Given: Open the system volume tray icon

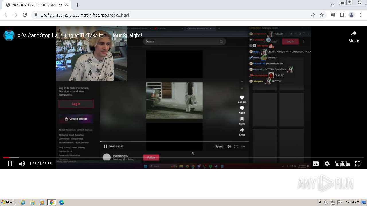Looking at the screenshot, I should pos(326,202).
